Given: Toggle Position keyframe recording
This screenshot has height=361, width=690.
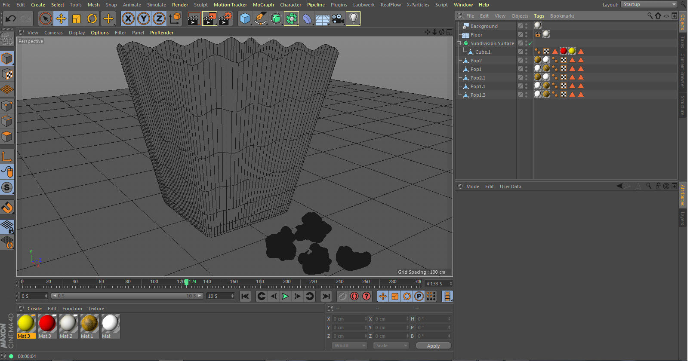Looking at the screenshot, I should [383, 296].
